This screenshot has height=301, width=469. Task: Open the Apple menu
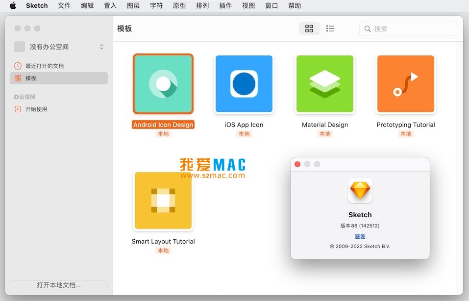(13, 6)
